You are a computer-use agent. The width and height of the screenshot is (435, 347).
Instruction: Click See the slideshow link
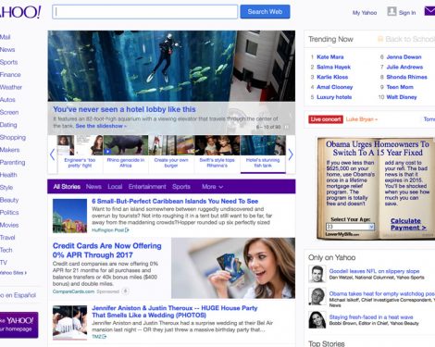point(101,126)
